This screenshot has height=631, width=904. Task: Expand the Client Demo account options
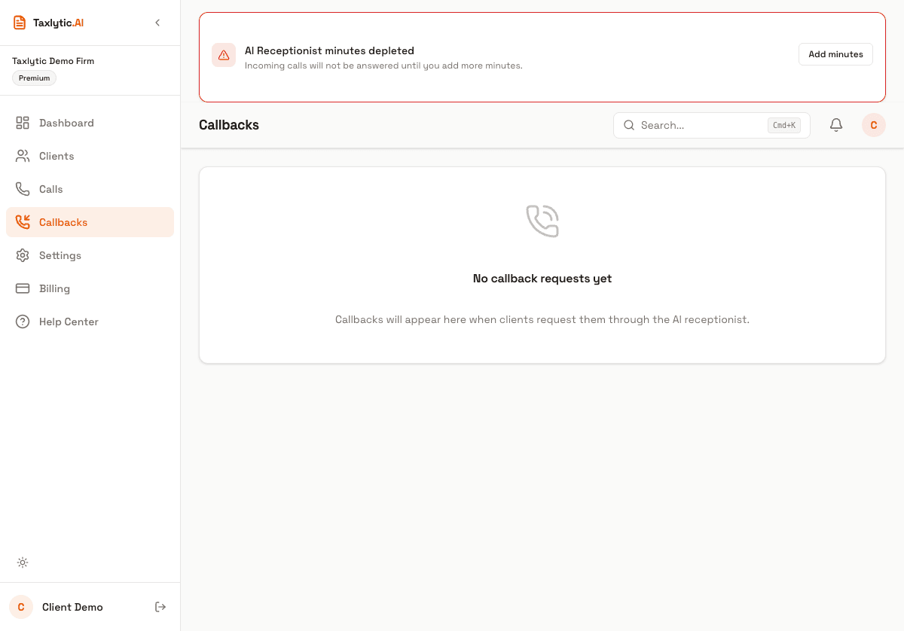[72, 607]
